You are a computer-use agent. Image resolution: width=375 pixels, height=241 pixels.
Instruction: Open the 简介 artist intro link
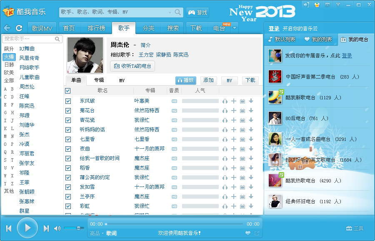[146, 45]
